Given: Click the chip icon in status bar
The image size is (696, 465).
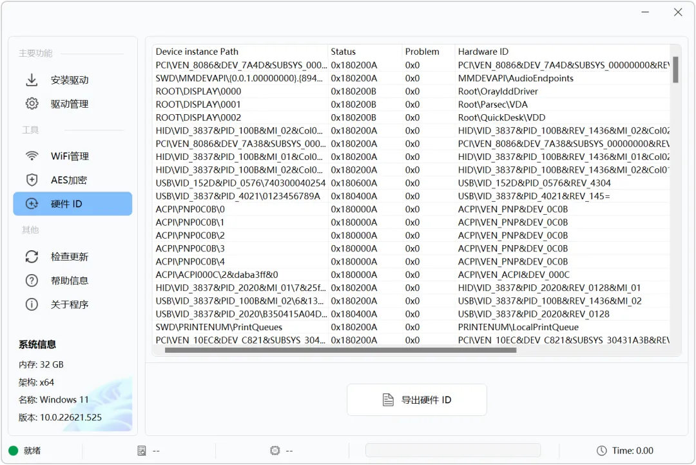Looking at the screenshot, I should tap(275, 451).
